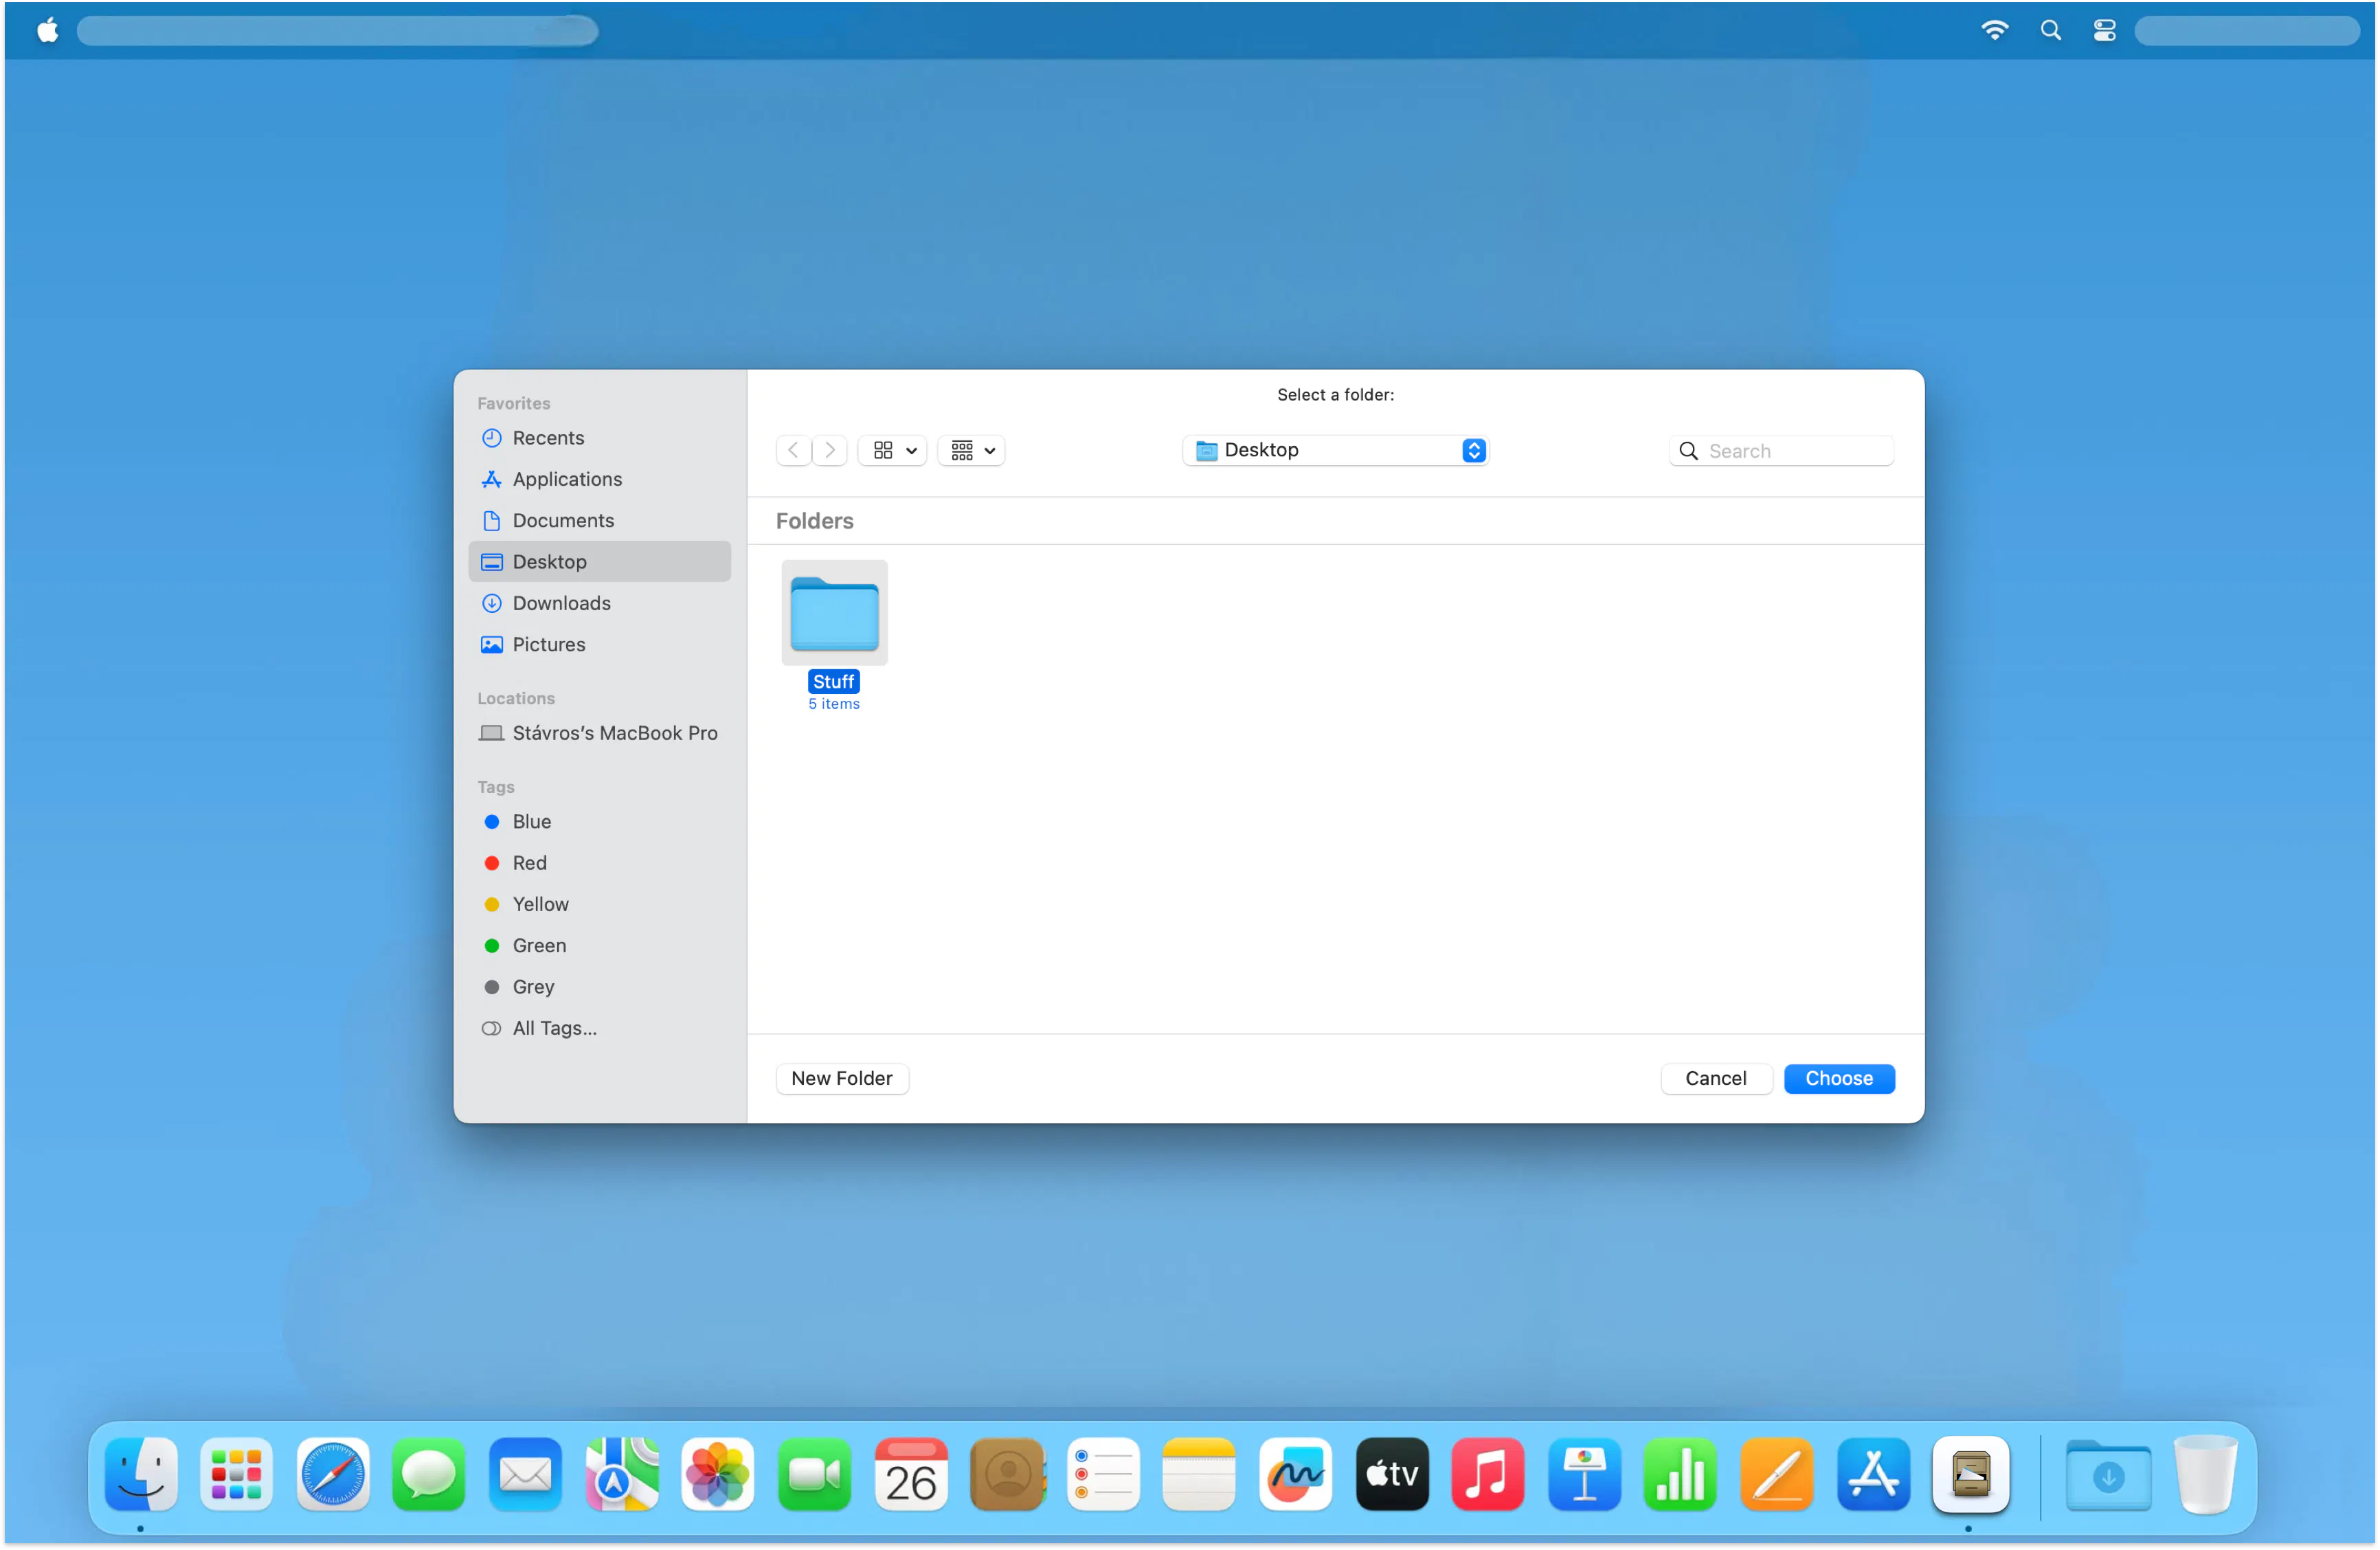Open Finder from the dock
The image size is (2380, 1550).
(x=141, y=1474)
